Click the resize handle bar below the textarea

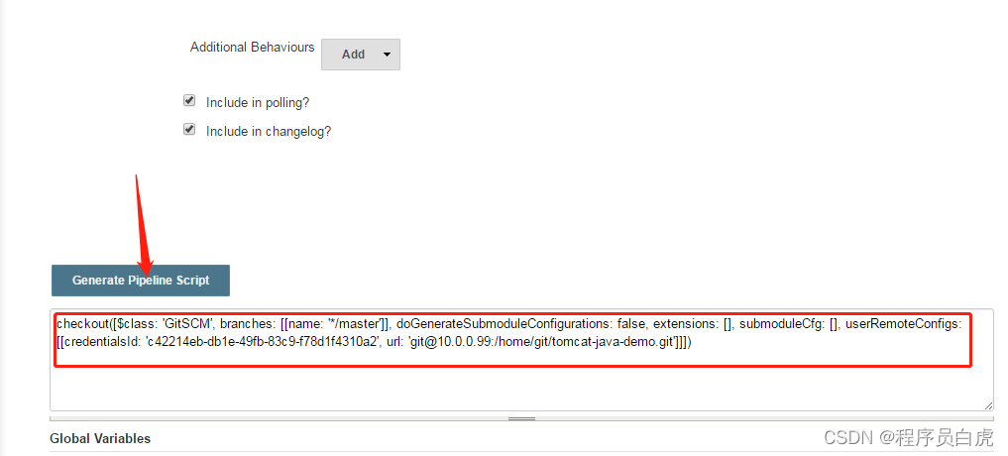[521, 418]
